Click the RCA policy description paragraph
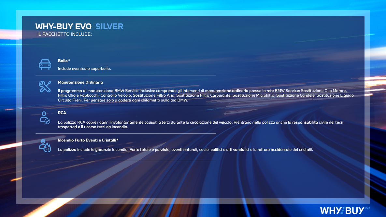The width and height of the screenshot is (386, 217). tap(200, 125)
